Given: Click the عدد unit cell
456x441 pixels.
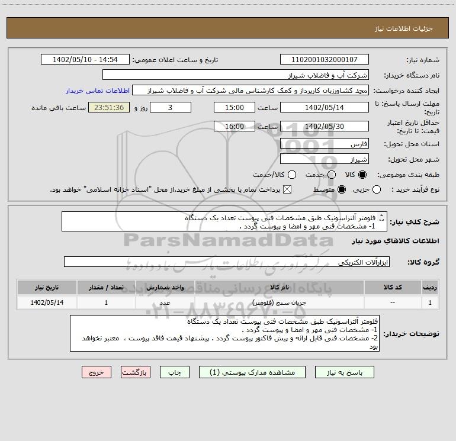Looking at the screenshot, I should coord(165,302).
